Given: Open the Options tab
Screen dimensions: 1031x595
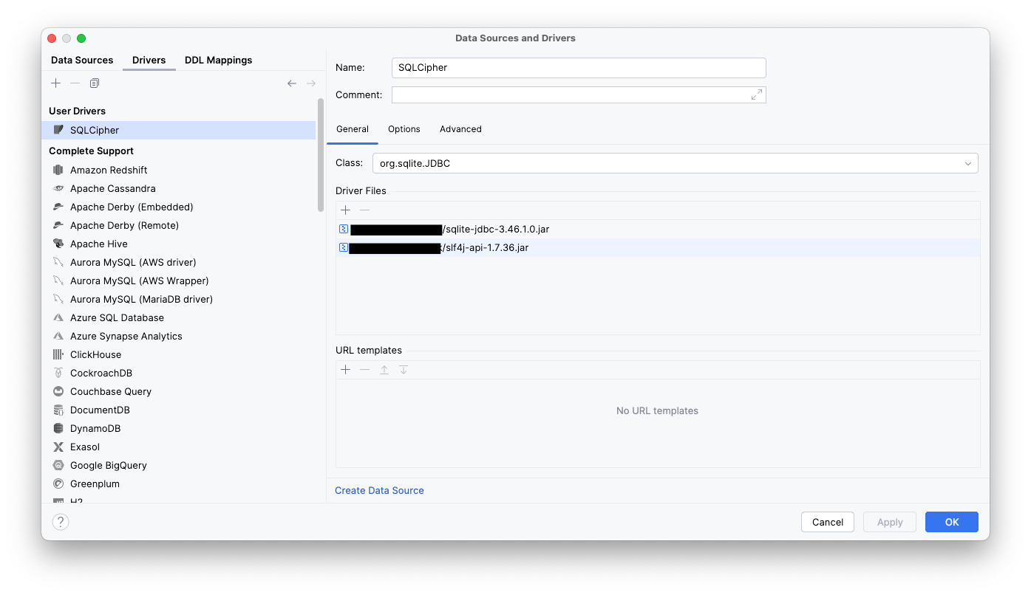Looking at the screenshot, I should click(404, 128).
